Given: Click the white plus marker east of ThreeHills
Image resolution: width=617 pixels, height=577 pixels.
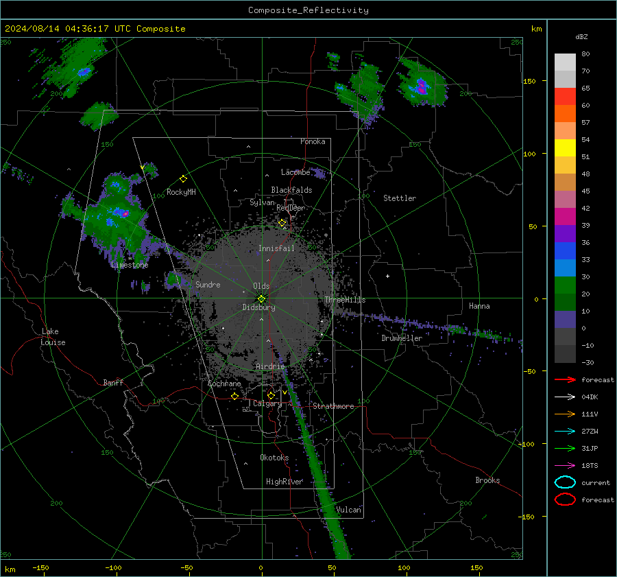Looking at the screenshot, I should [x=387, y=276].
